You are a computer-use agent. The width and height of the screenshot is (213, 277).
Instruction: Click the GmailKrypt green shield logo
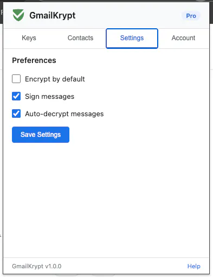click(x=18, y=15)
